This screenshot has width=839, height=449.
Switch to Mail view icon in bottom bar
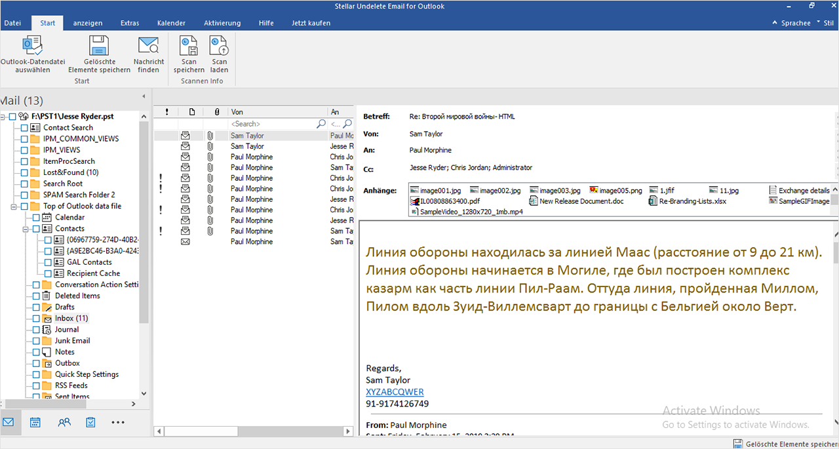tap(9, 422)
